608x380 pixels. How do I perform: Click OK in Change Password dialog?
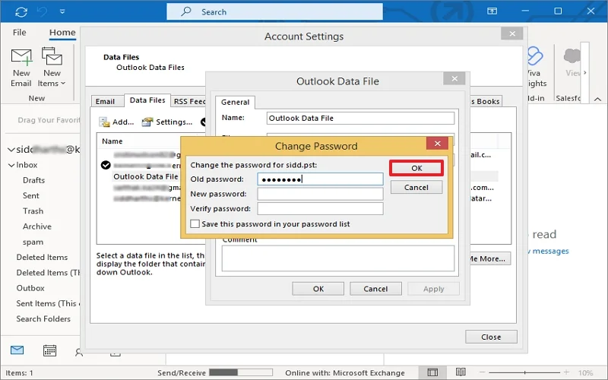[416, 168]
